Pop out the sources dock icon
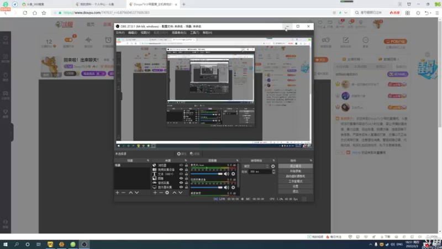 pyautogui.click(x=186, y=160)
